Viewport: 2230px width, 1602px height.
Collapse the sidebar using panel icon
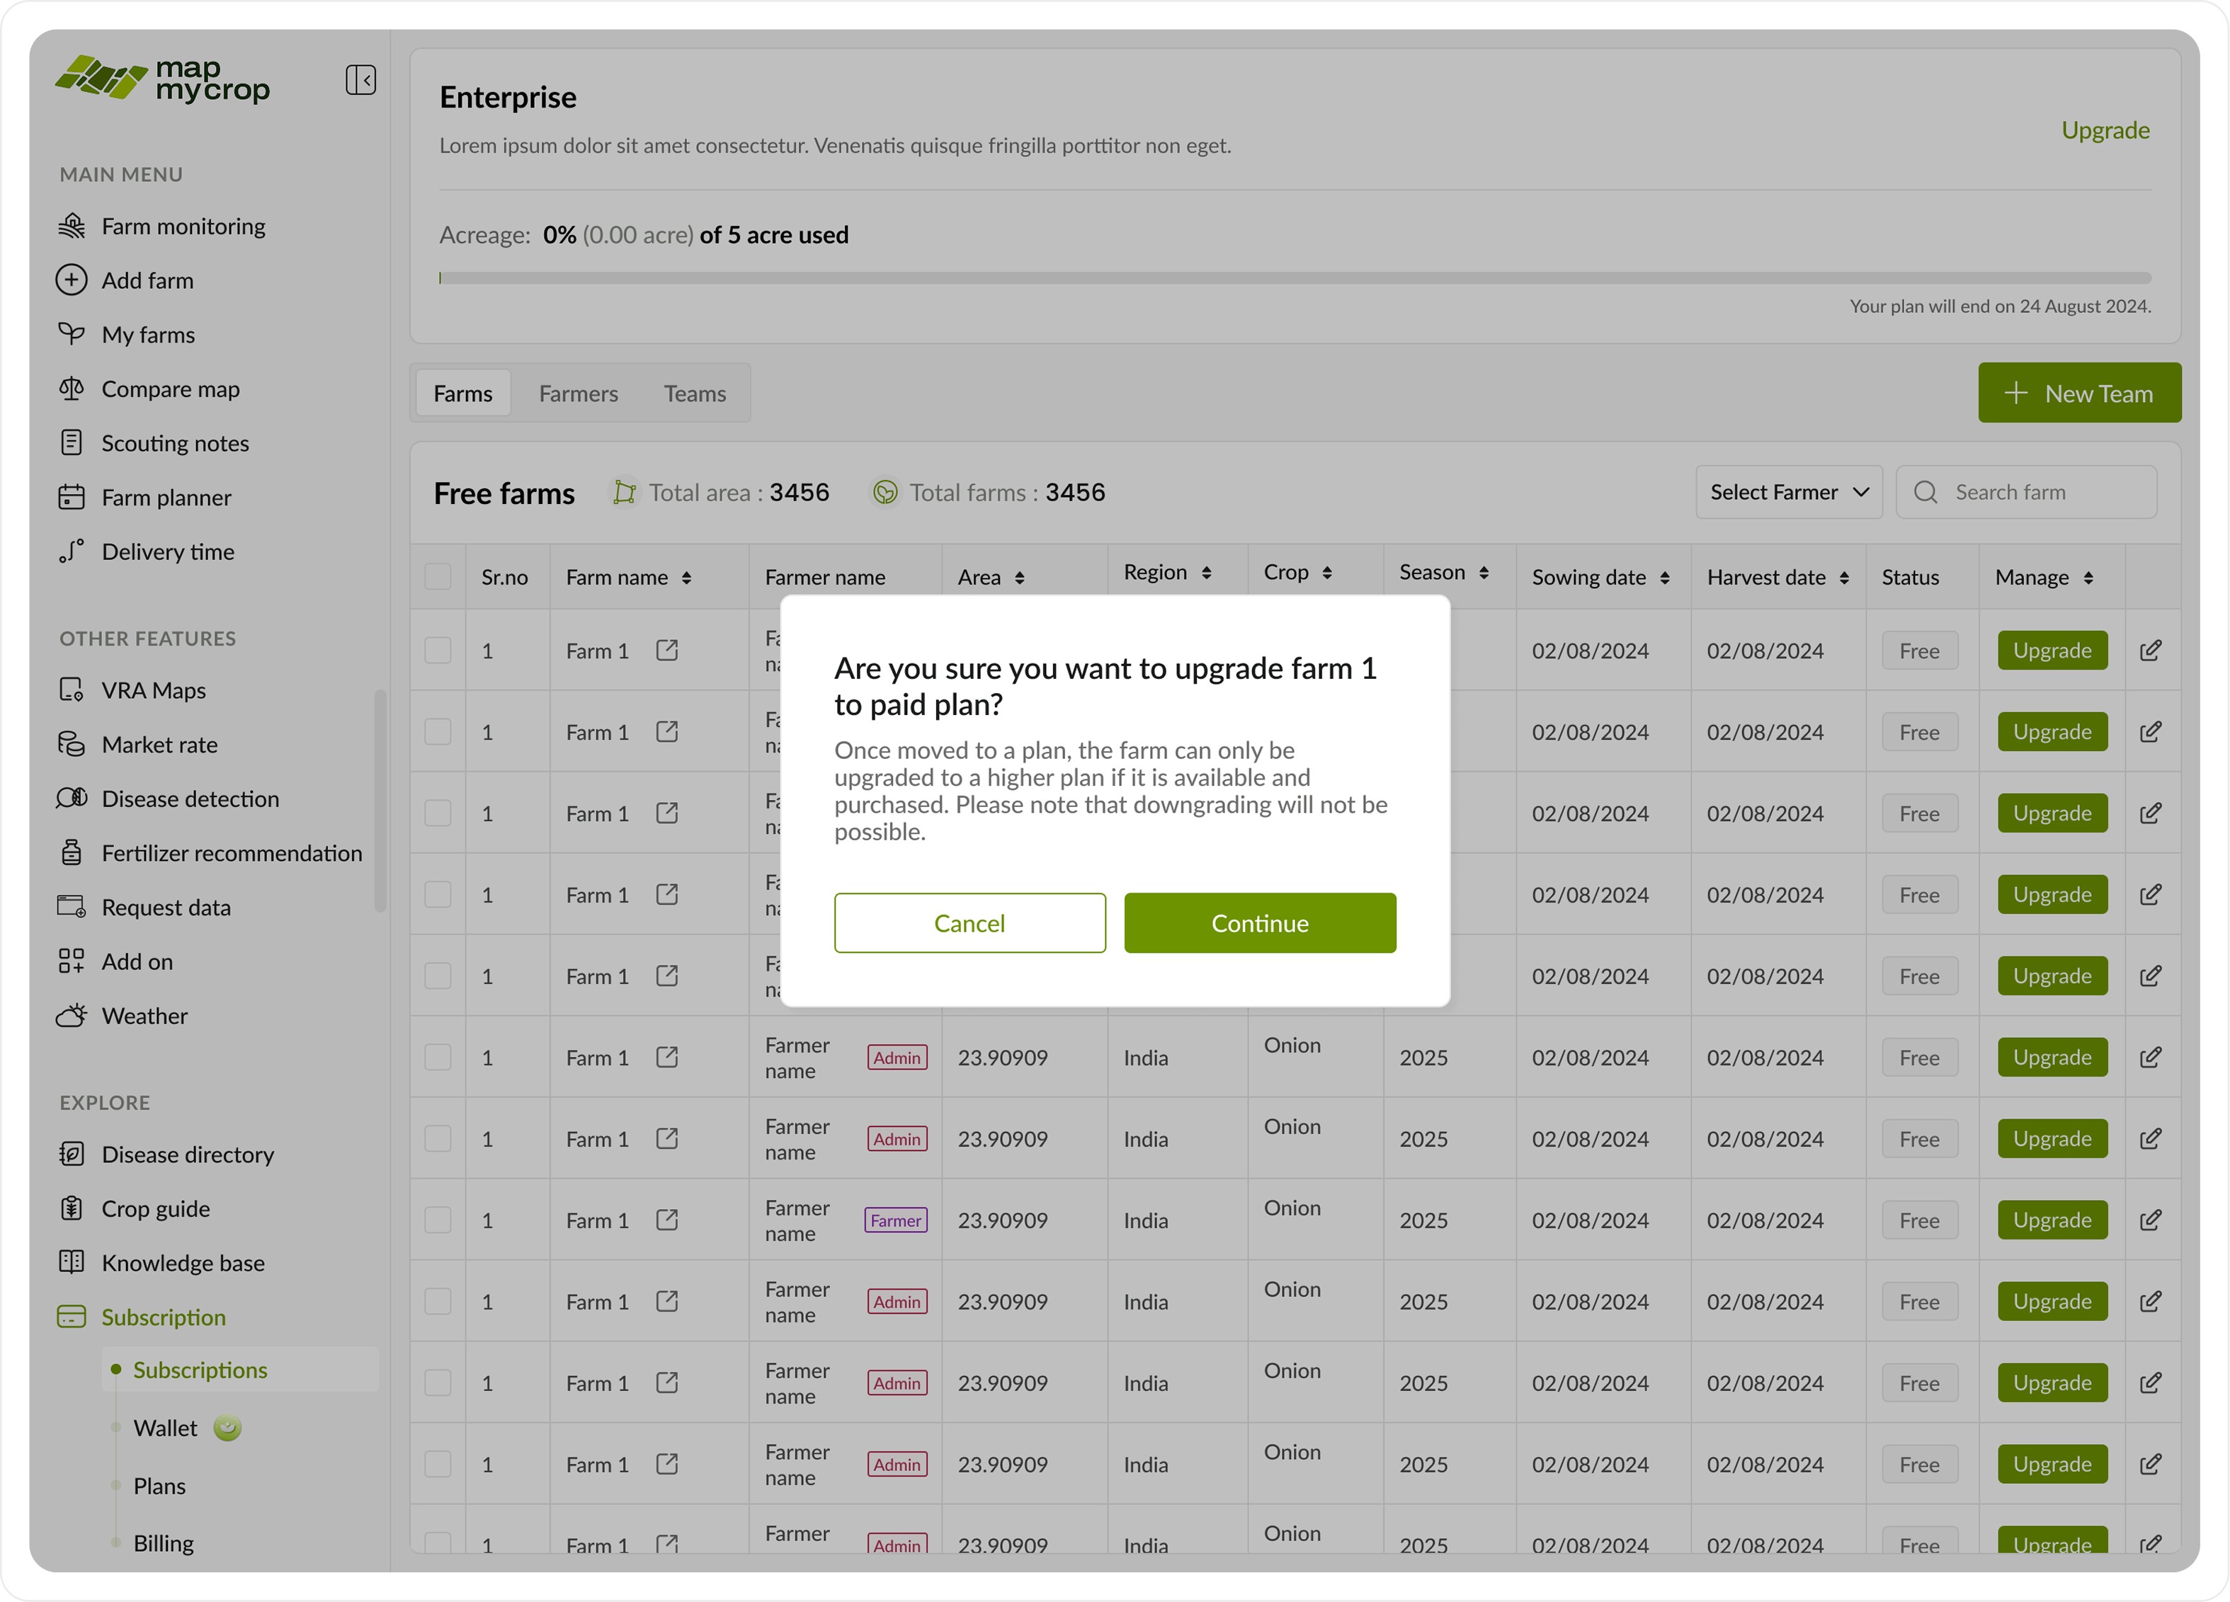coord(360,79)
